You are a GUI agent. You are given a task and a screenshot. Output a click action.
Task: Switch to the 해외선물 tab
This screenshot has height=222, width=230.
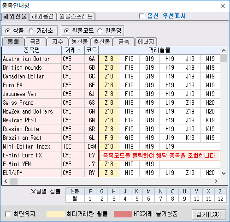15,16
